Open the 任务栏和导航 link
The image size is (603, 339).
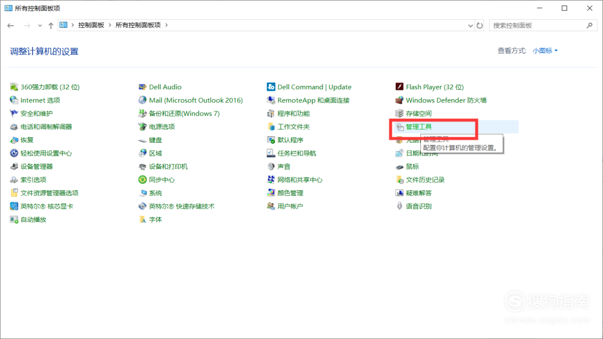[296, 153]
